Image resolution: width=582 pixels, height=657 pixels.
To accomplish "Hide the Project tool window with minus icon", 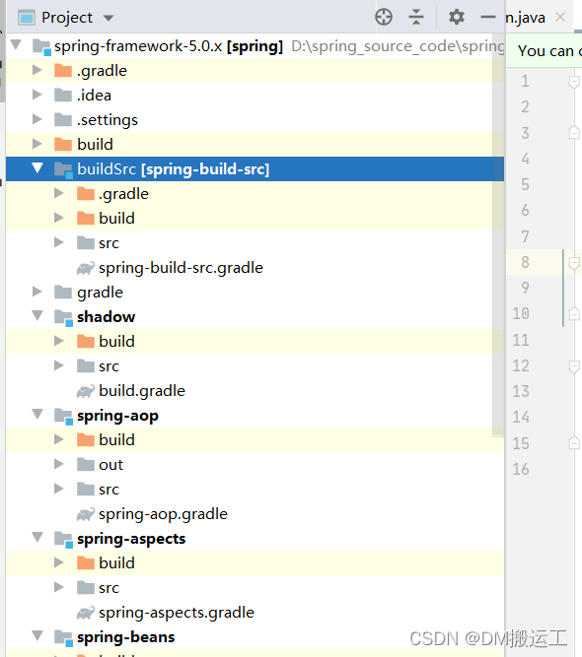I will pyautogui.click(x=488, y=17).
